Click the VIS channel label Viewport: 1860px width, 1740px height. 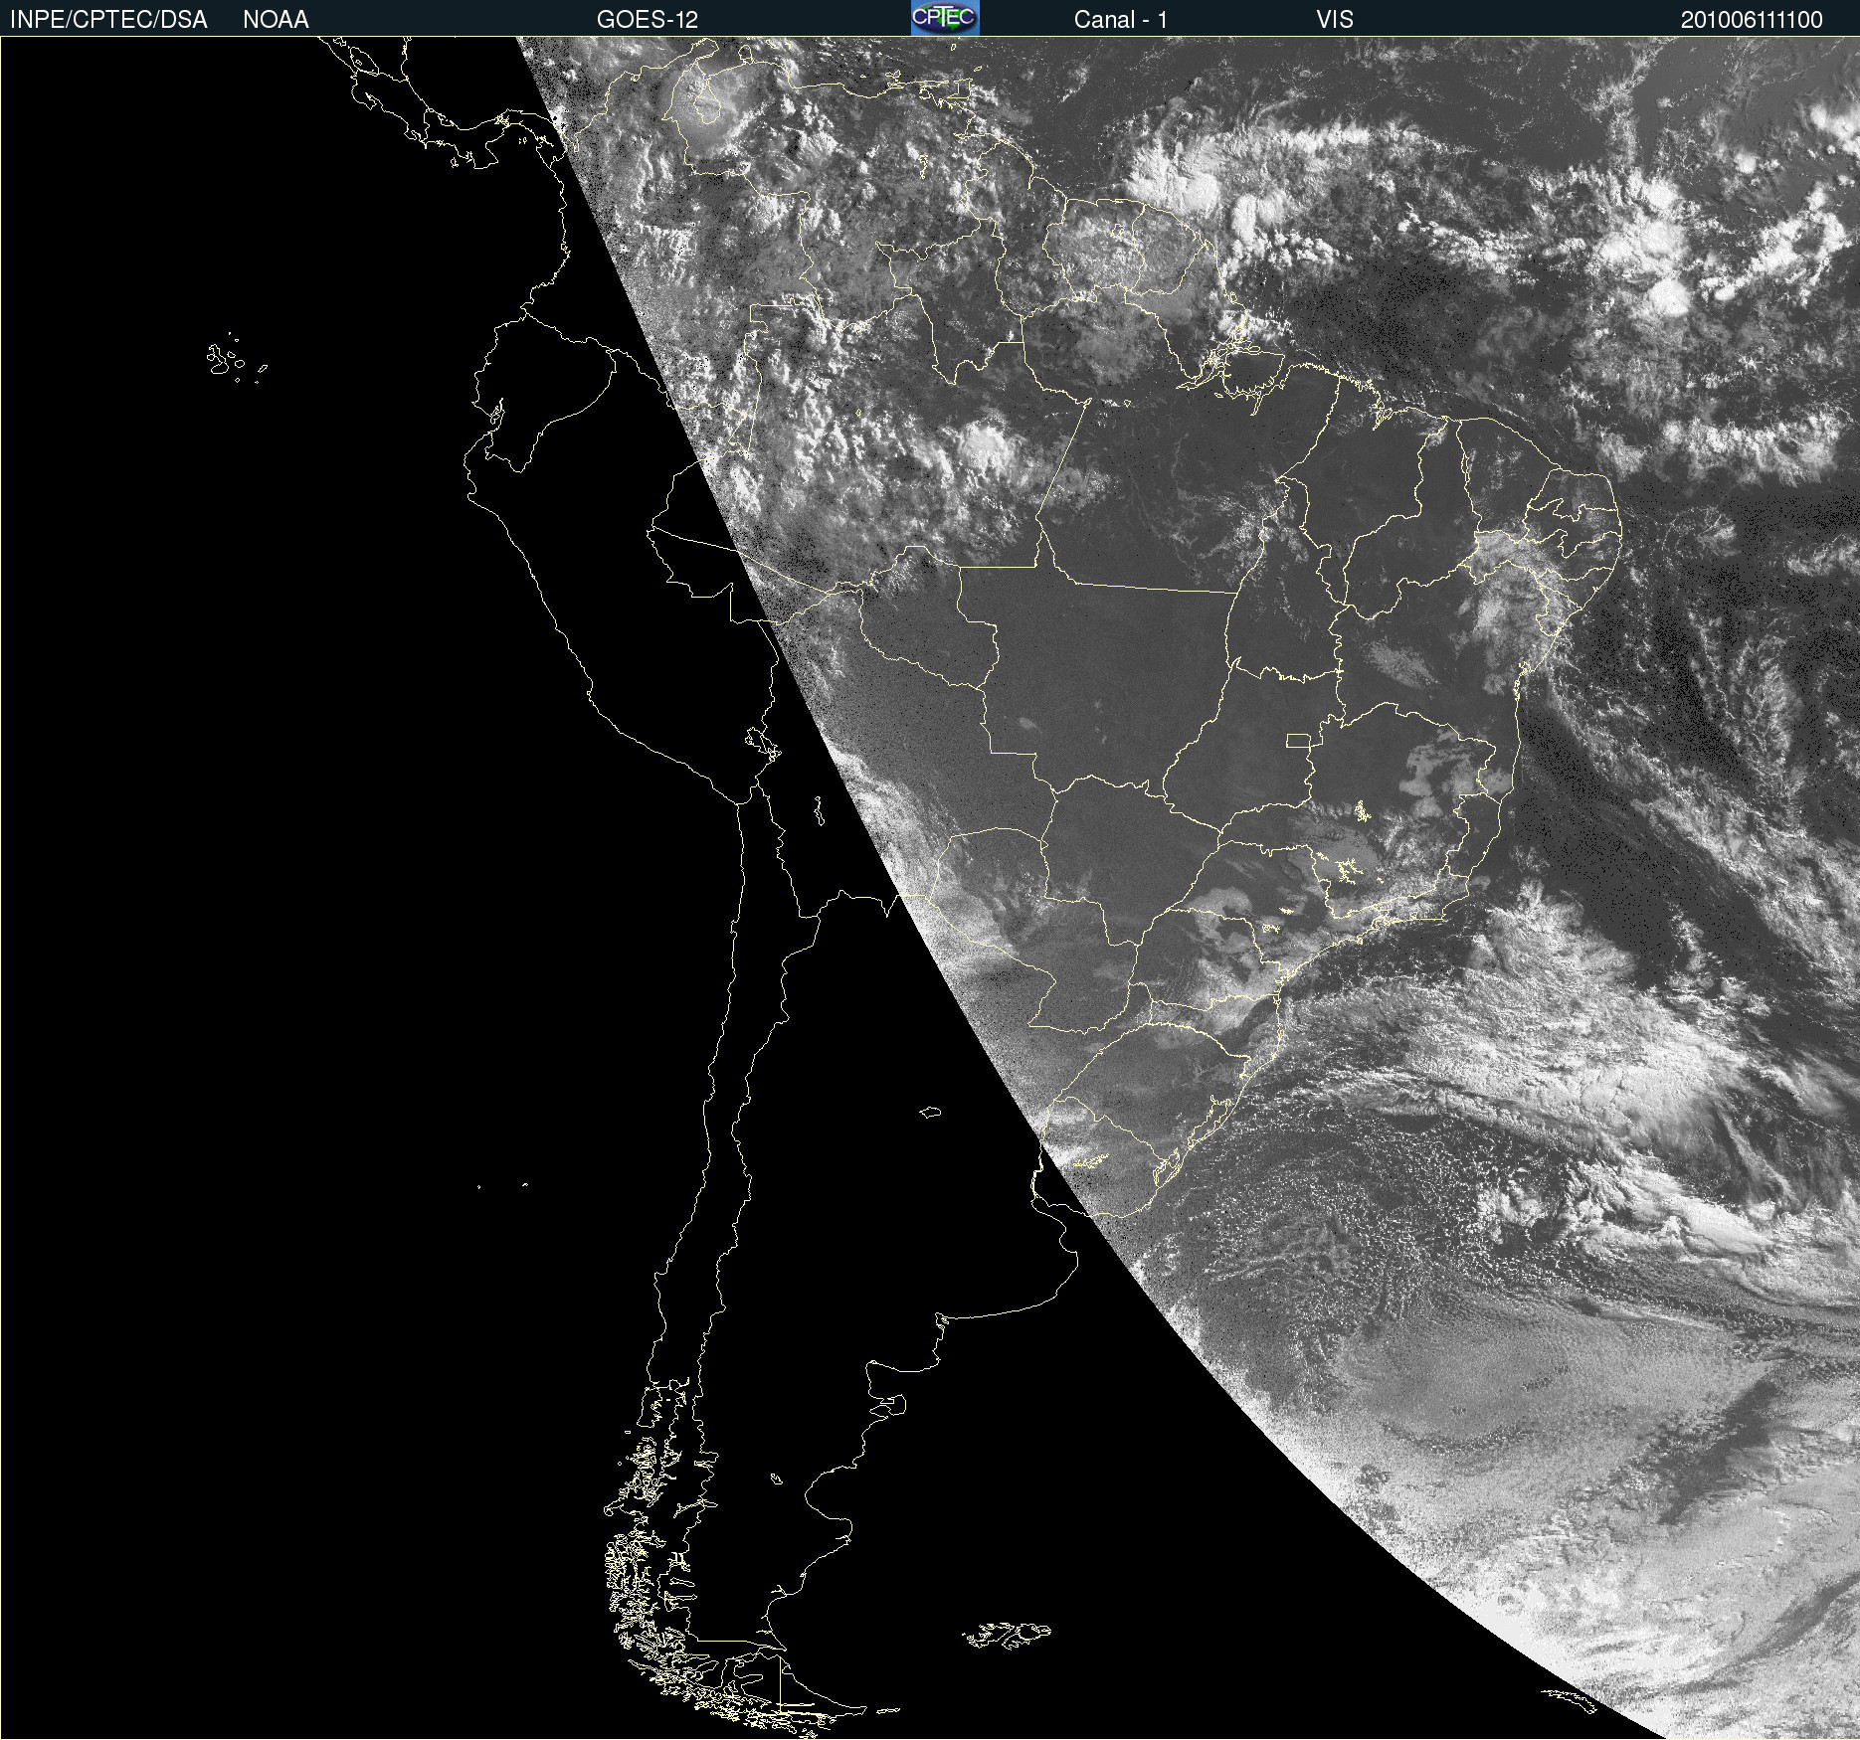tap(1335, 20)
